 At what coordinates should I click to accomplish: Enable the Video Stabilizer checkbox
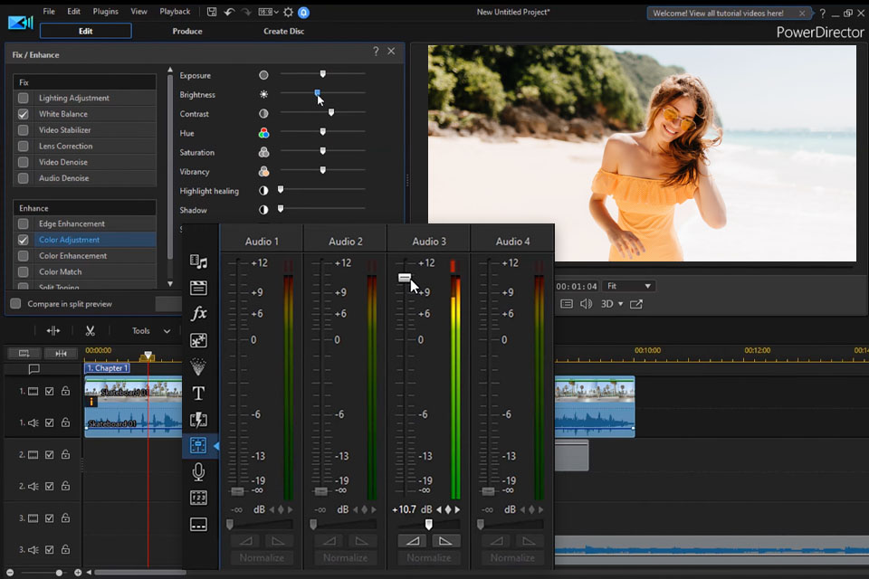tap(23, 130)
